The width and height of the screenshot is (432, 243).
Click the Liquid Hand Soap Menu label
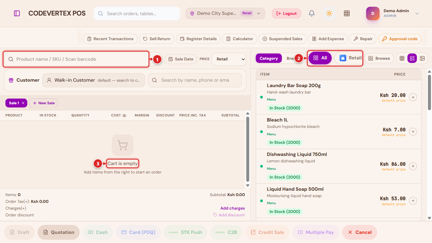[x=271, y=203]
